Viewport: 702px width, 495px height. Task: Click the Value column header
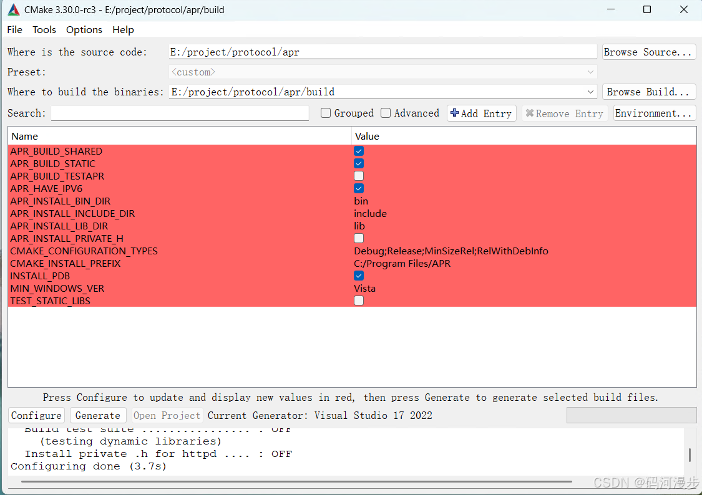coord(524,137)
